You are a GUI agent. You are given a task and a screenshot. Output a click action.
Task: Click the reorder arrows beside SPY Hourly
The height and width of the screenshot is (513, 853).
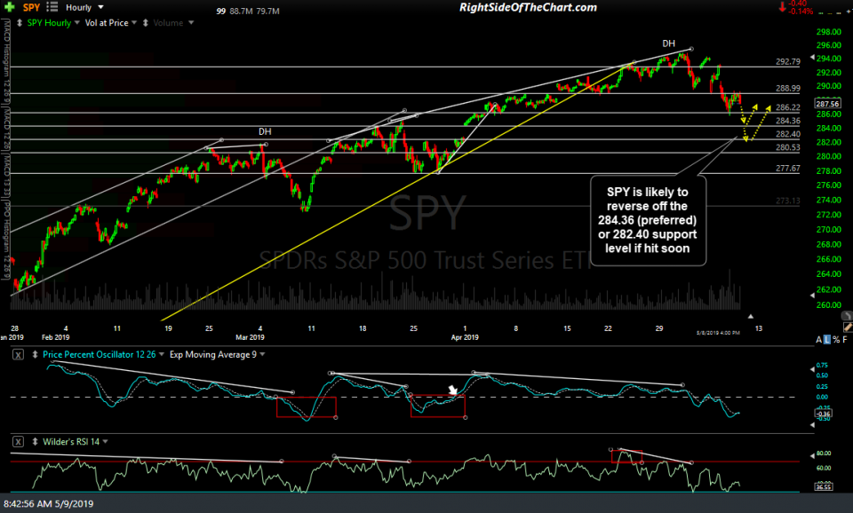20,23
